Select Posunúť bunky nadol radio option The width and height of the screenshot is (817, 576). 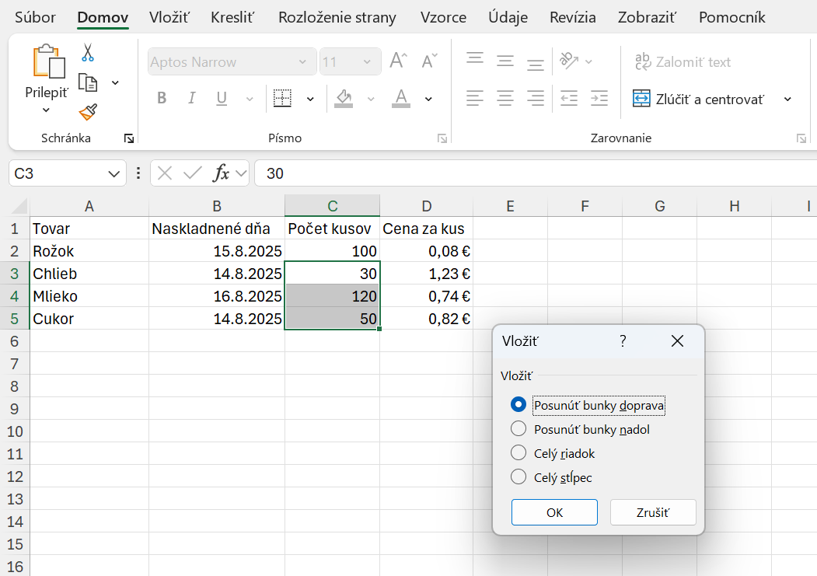518,428
